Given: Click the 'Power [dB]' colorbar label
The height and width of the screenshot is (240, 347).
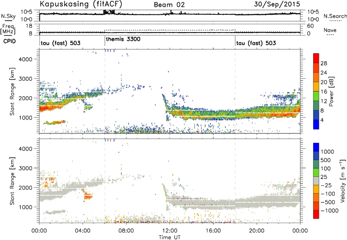Looking at the screenshot, I should pyautogui.click(x=331, y=91).
